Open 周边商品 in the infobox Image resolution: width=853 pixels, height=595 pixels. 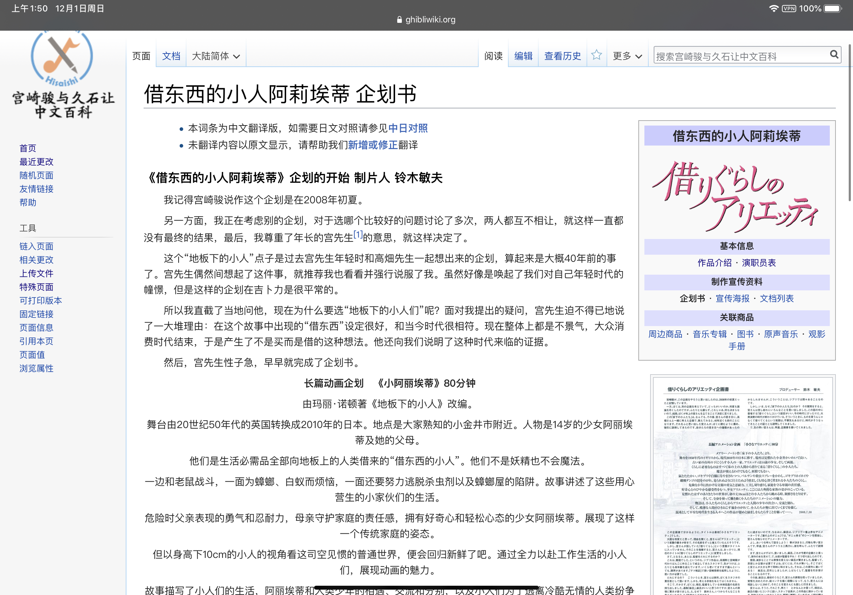tap(665, 334)
